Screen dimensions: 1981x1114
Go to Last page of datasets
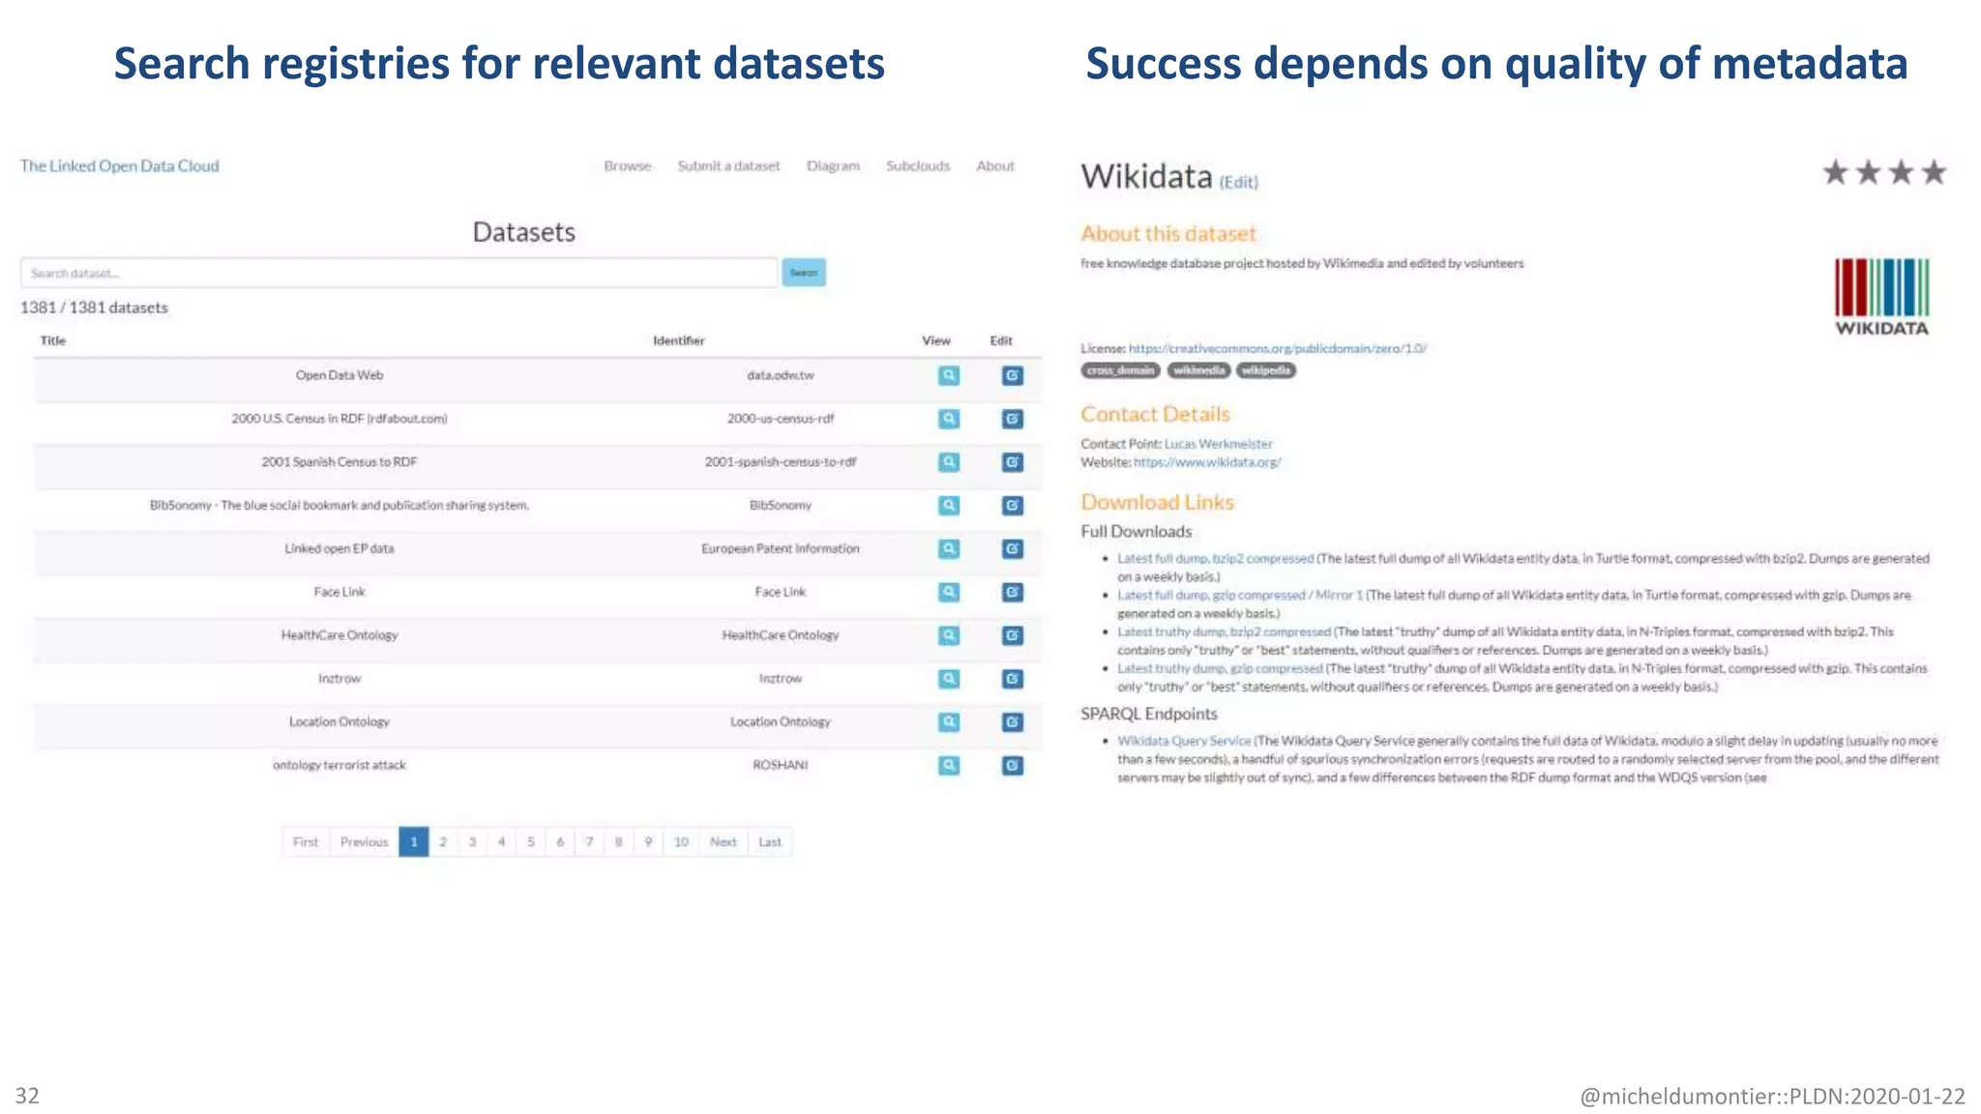click(770, 842)
